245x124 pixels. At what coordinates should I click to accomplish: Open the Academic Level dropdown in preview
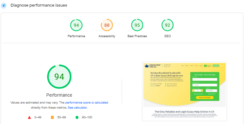click(205, 85)
